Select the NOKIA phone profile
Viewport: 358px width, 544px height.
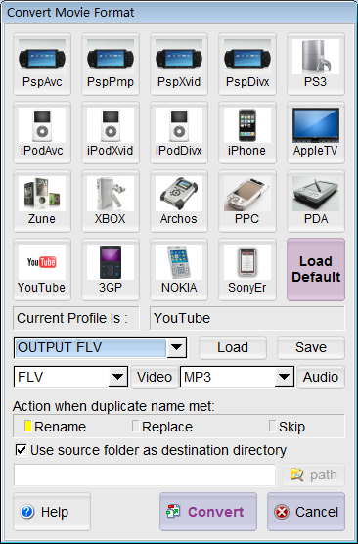point(179,269)
